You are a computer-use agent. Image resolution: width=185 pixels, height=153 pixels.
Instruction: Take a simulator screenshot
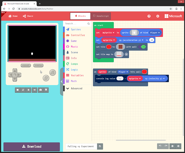[x=41, y=90]
